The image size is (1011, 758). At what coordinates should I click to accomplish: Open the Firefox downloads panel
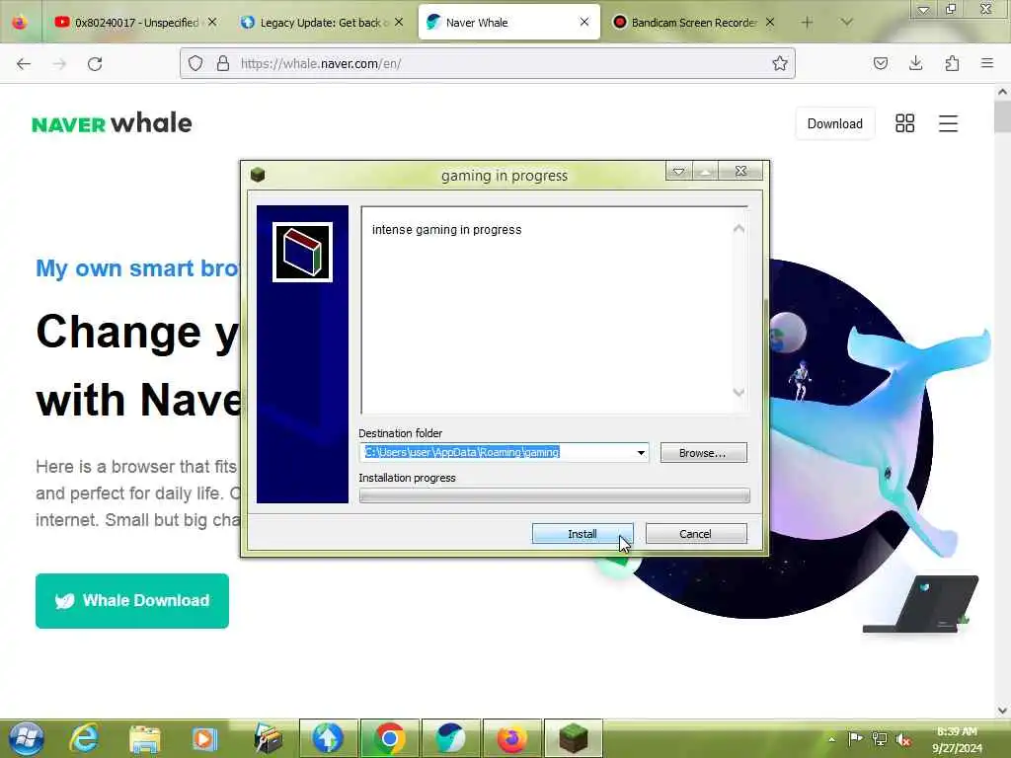tap(915, 63)
